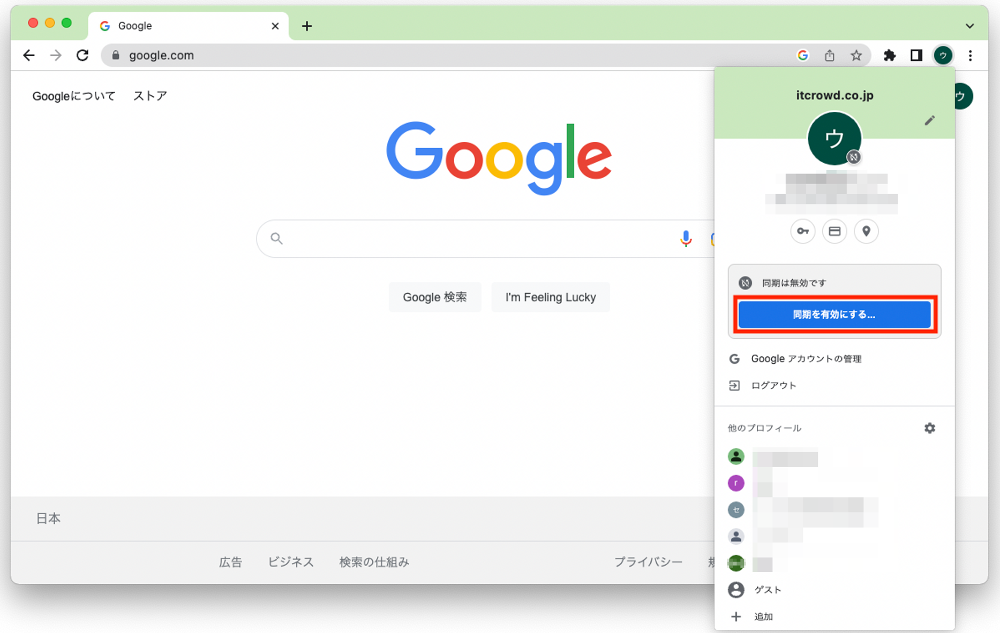Image resolution: width=1000 pixels, height=633 pixels.
Task: Click the passwords key icon
Action: point(802,231)
